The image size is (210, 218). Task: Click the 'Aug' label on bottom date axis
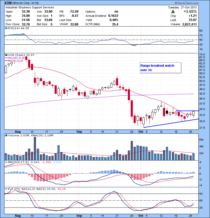point(18,216)
